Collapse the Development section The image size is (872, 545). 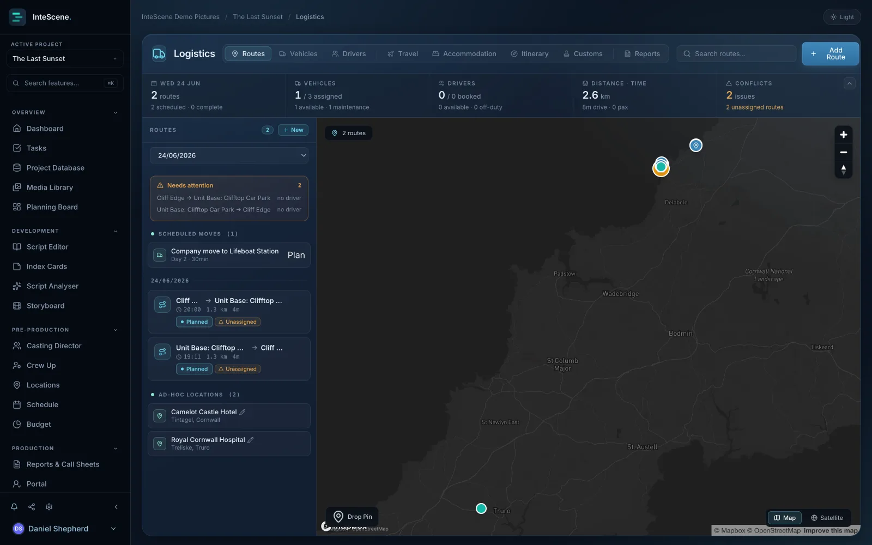(x=116, y=231)
